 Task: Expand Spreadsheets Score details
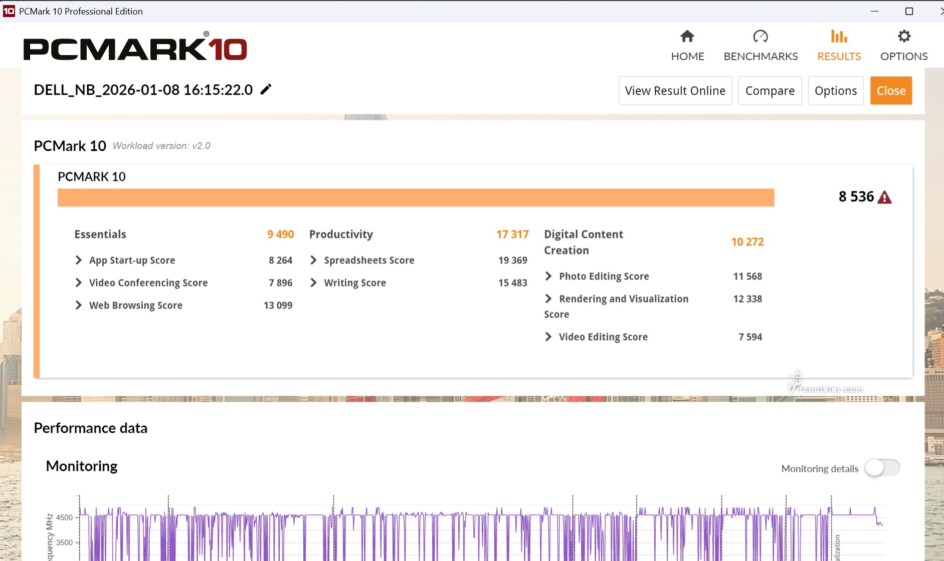(313, 260)
